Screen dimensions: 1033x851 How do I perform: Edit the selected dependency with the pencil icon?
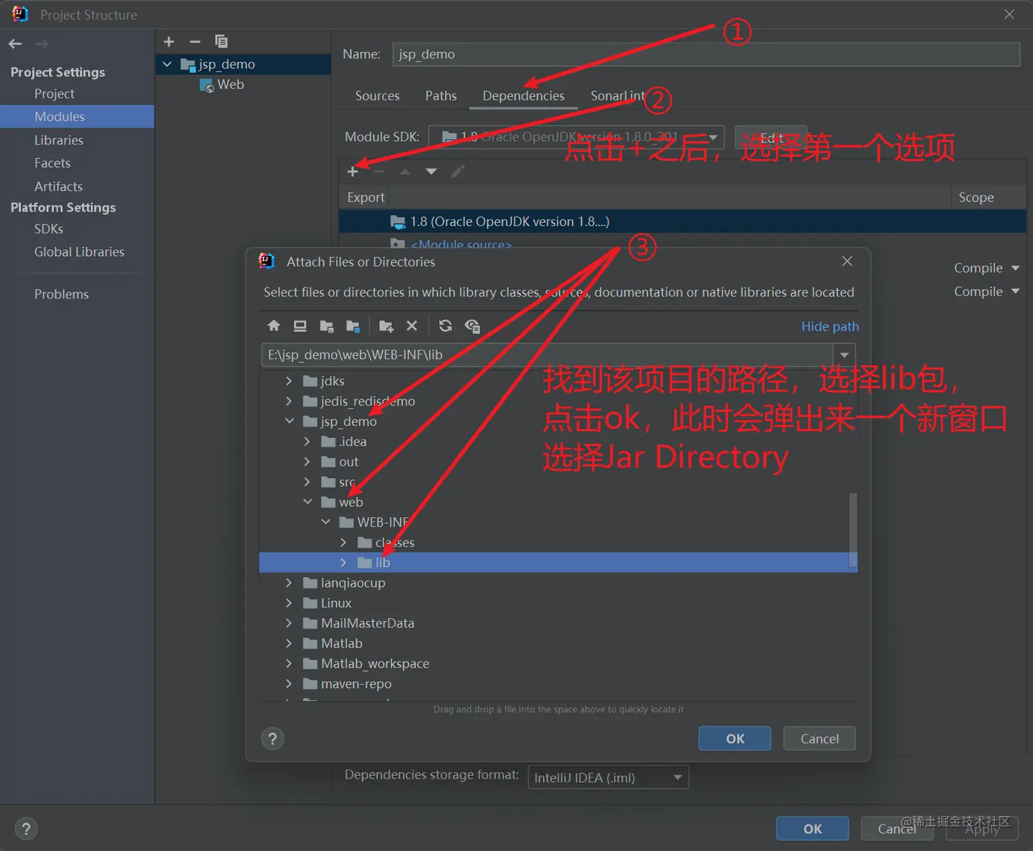click(x=458, y=171)
